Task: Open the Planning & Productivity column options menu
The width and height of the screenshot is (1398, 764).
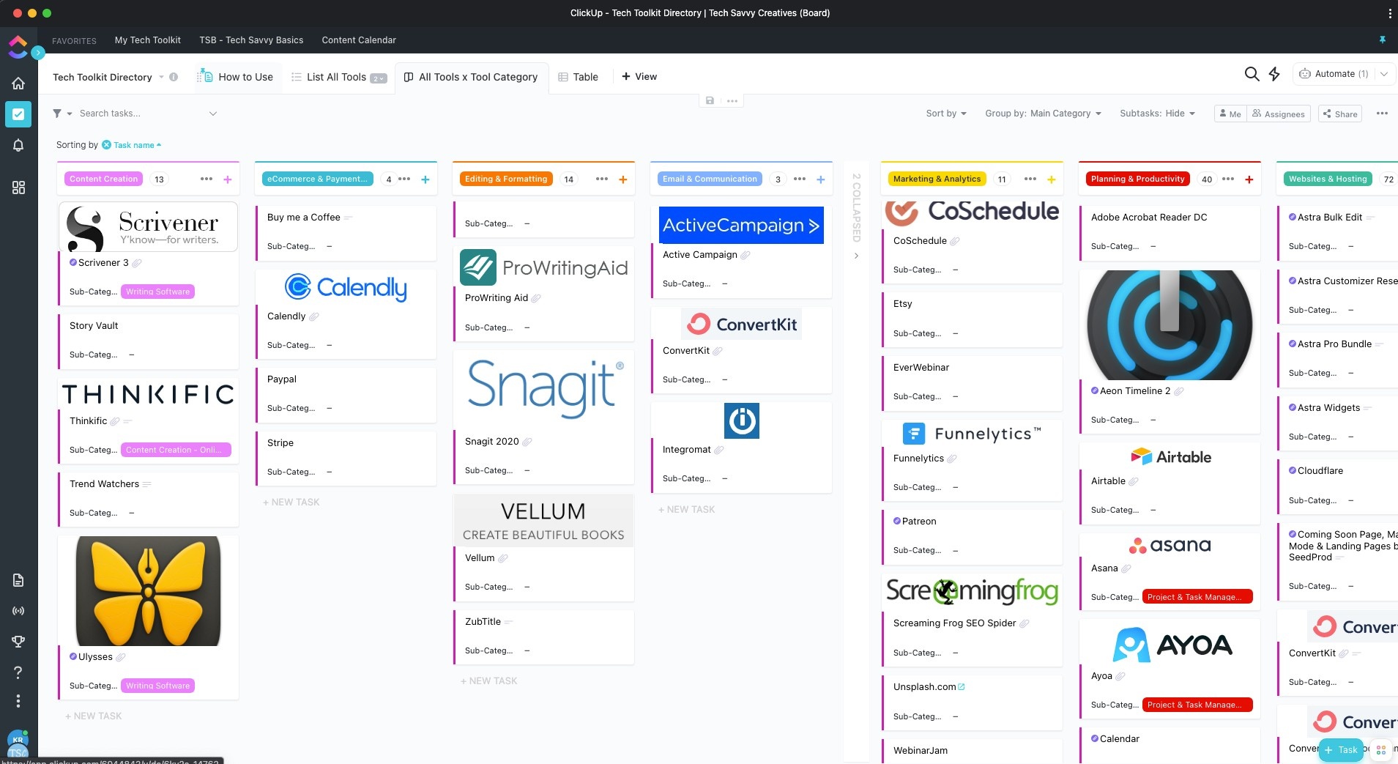Action: [1228, 179]
